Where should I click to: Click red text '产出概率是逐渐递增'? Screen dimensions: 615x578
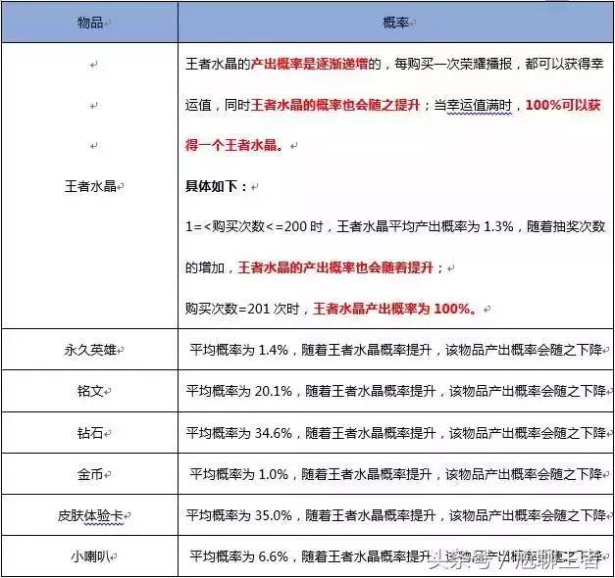click(309, 64)
